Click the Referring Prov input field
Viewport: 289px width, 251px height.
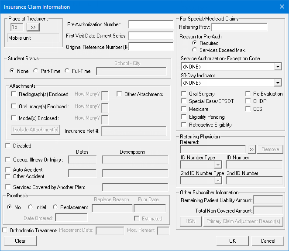239,28
